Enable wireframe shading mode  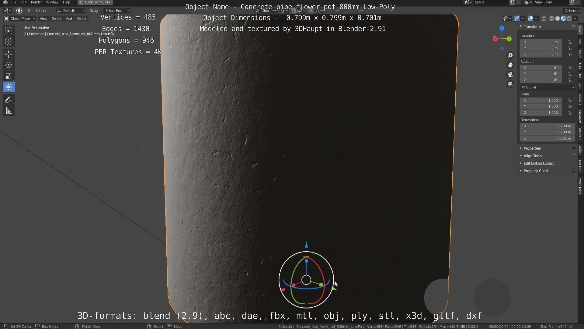tap(551, 19)
